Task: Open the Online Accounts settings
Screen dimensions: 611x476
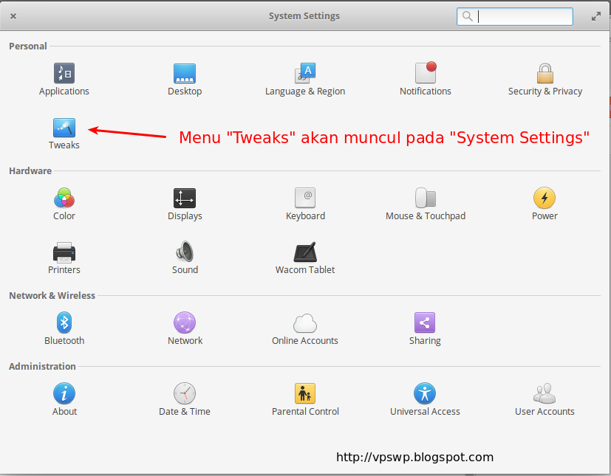Action: point(305,329)
